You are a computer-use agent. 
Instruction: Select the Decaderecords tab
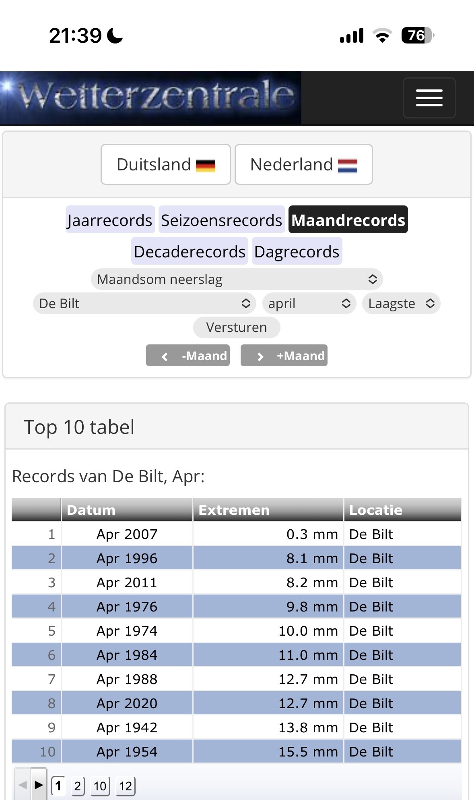pos(190,251)
